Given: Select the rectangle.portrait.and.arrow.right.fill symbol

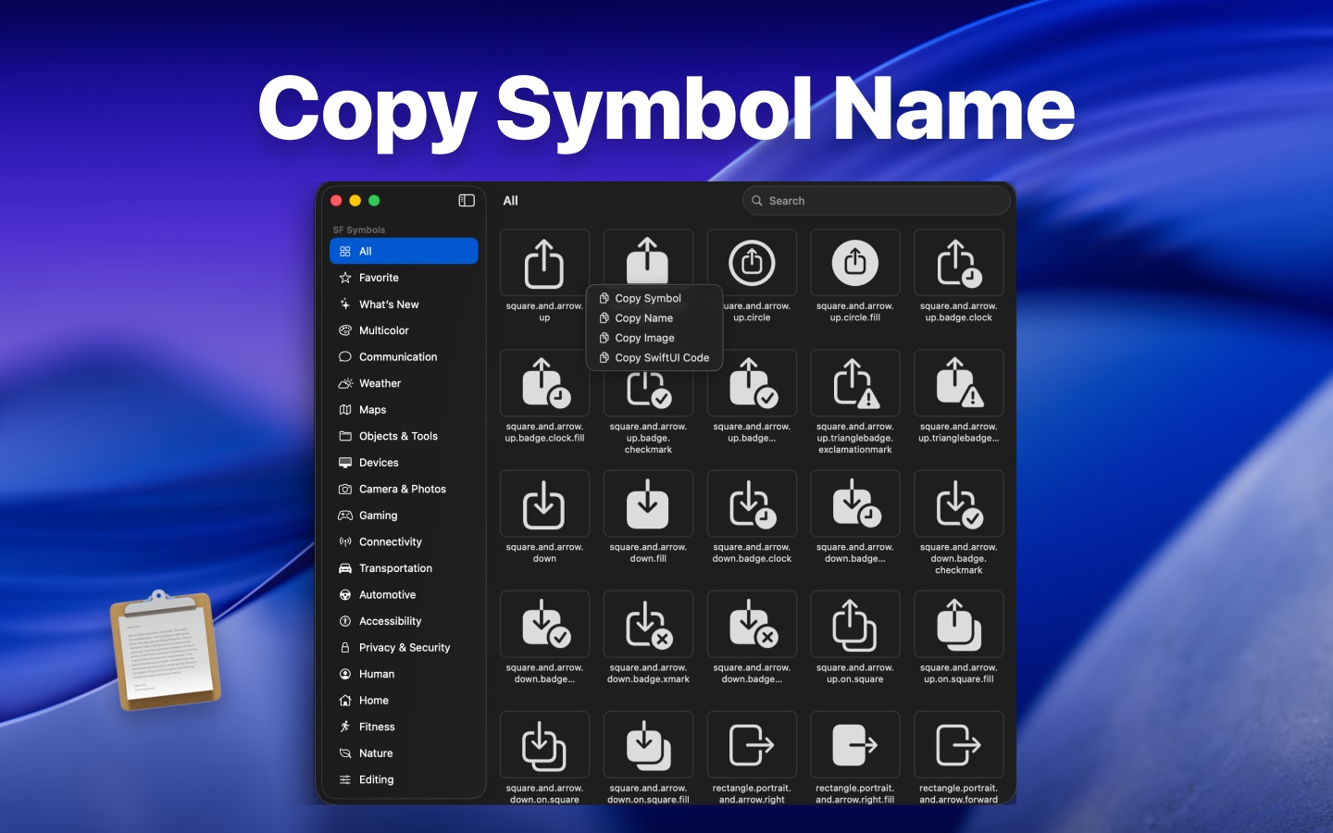Looking at the screenshot, I should click(855, 744).
